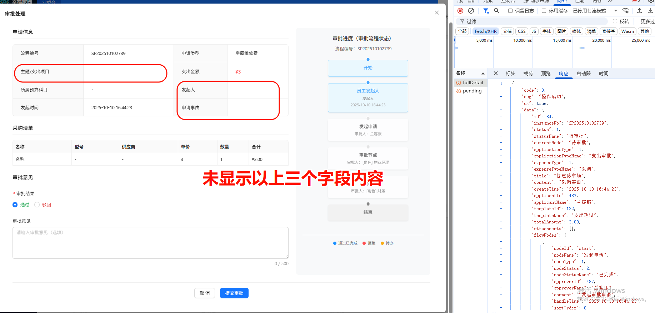Click the 提交审批 button
This screenshot has width=655, height=313.
coord(234,293)
